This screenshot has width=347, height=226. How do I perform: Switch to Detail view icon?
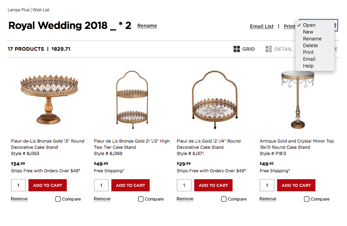tap(269, 49)
